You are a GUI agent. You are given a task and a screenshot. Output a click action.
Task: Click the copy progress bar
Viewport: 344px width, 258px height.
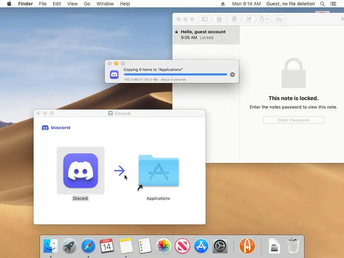pyautogui.click(x=175, y=75)
